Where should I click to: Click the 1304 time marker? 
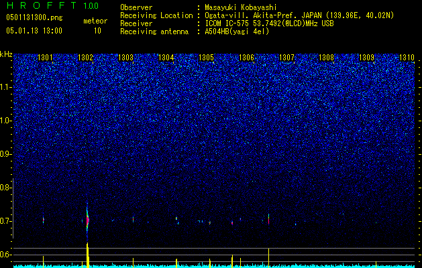tap(166, 57)
